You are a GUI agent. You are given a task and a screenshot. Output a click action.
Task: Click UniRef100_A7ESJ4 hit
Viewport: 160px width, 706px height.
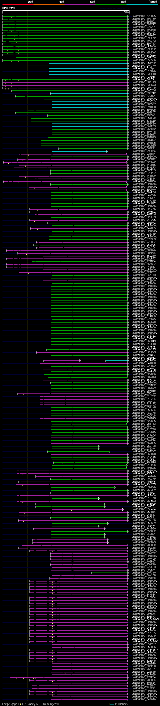point(143,179)
